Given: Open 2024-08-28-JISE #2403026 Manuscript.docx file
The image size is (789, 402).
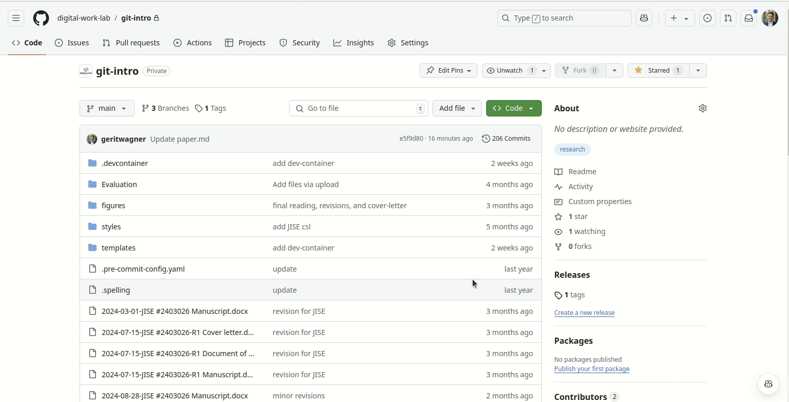Looking at the screenshot, I should pos(174,396).
